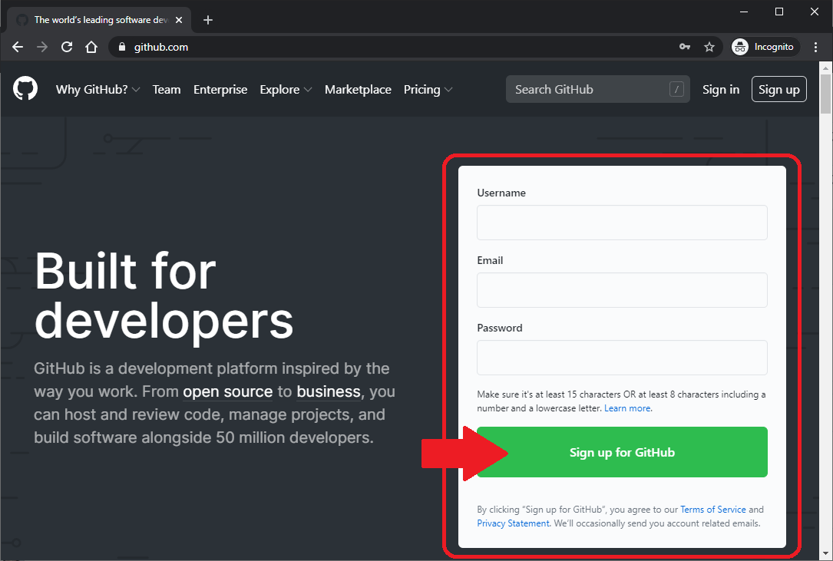
Task: Click the bookmark star icon
Action: coord(709,46)
